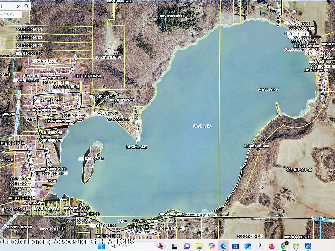
Task: Open Microsoft Store from the taskbar
Action: 236,246
